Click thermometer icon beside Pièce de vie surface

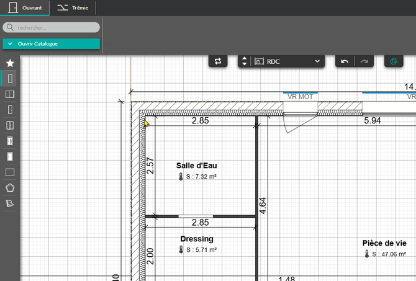(367, 254)
